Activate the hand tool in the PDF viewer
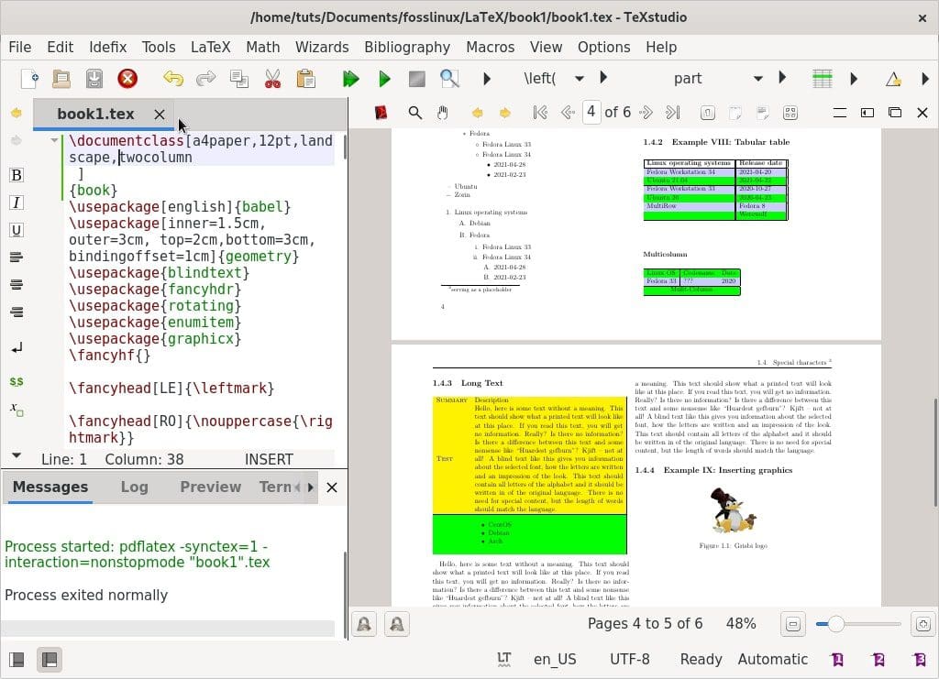Viewport: 939px width, 679px height. pos(444,113)
